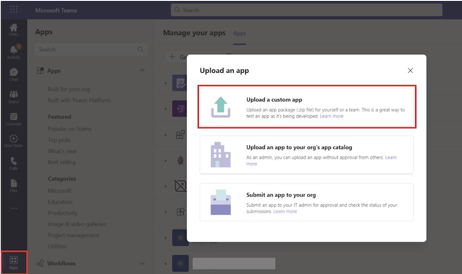Viewport: 462px width, 274px height.
Task: Click the upload arrow icon for custom app
Action: 221,107
